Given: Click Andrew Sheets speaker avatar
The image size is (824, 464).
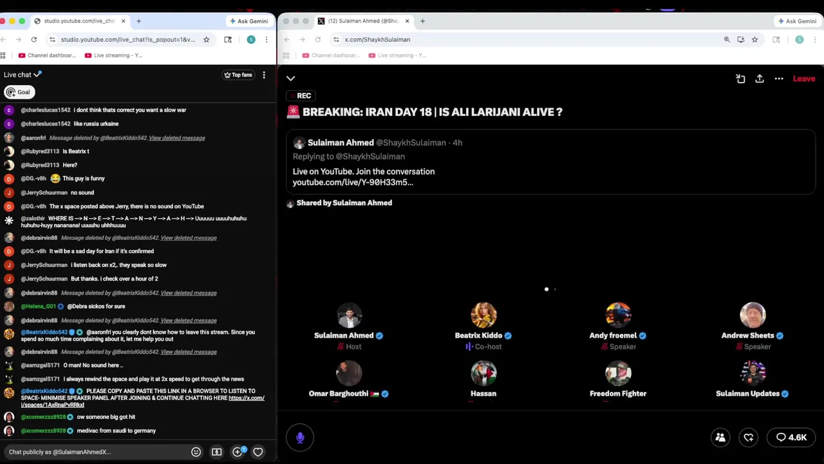Looking at the screenshot, I should coord(753,316).
